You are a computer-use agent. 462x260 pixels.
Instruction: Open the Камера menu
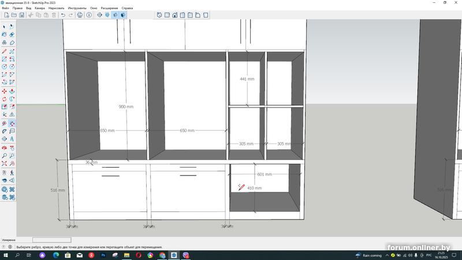pos(40,8)
